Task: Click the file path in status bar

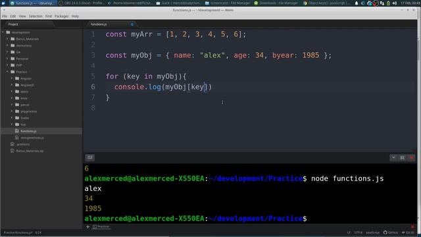Action: pyautogui.click(x=18, y=232)
